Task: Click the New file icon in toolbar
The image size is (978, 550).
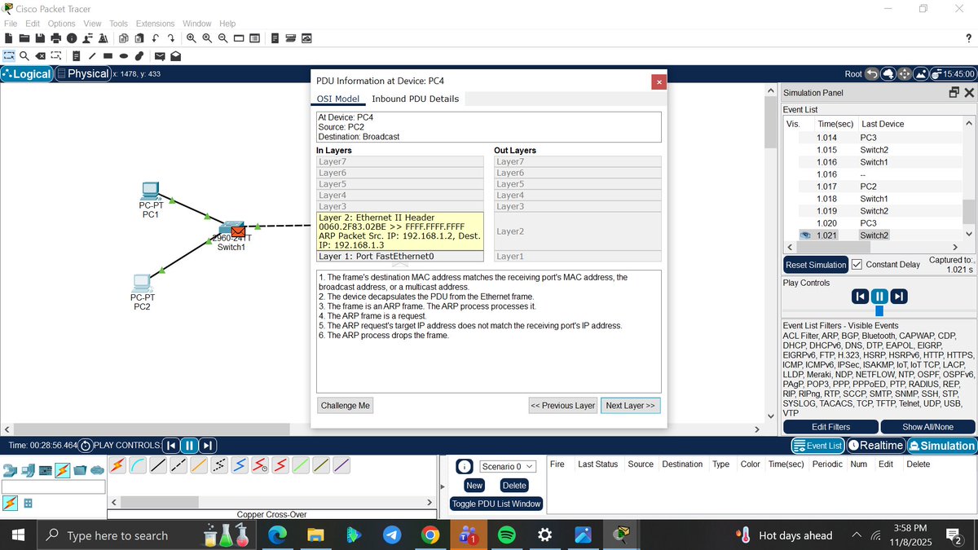Action: tap(9, 38)
